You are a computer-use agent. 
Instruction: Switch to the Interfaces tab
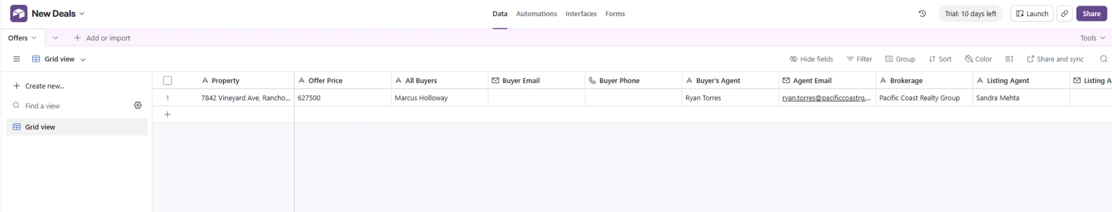[x=581, y=14]
